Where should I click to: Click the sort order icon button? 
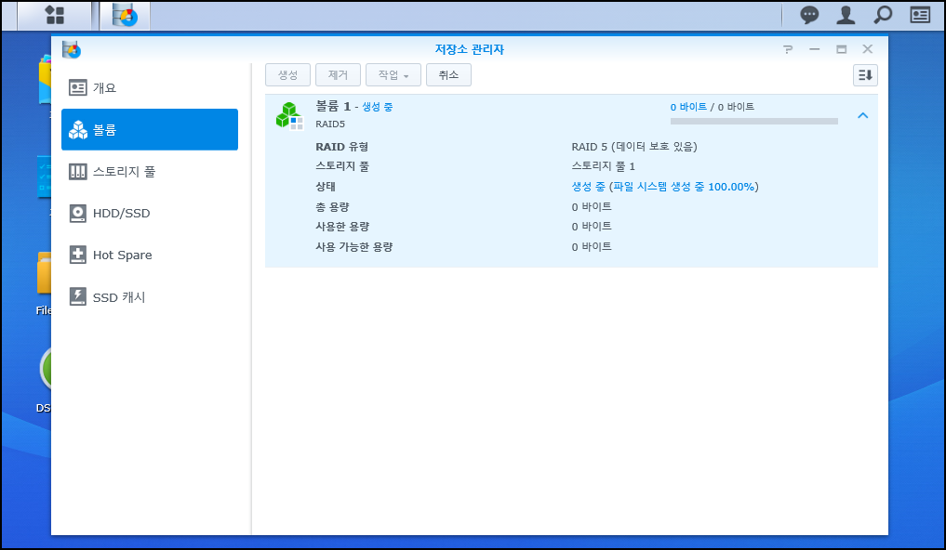click(865, 75)
